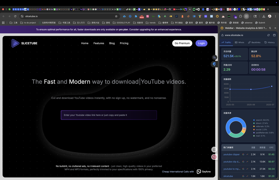Unpin the WebBar side panel

tap(270, 28)
